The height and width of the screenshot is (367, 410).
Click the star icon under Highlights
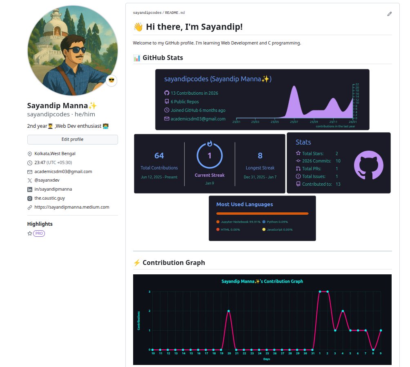(x=30, y=234)
